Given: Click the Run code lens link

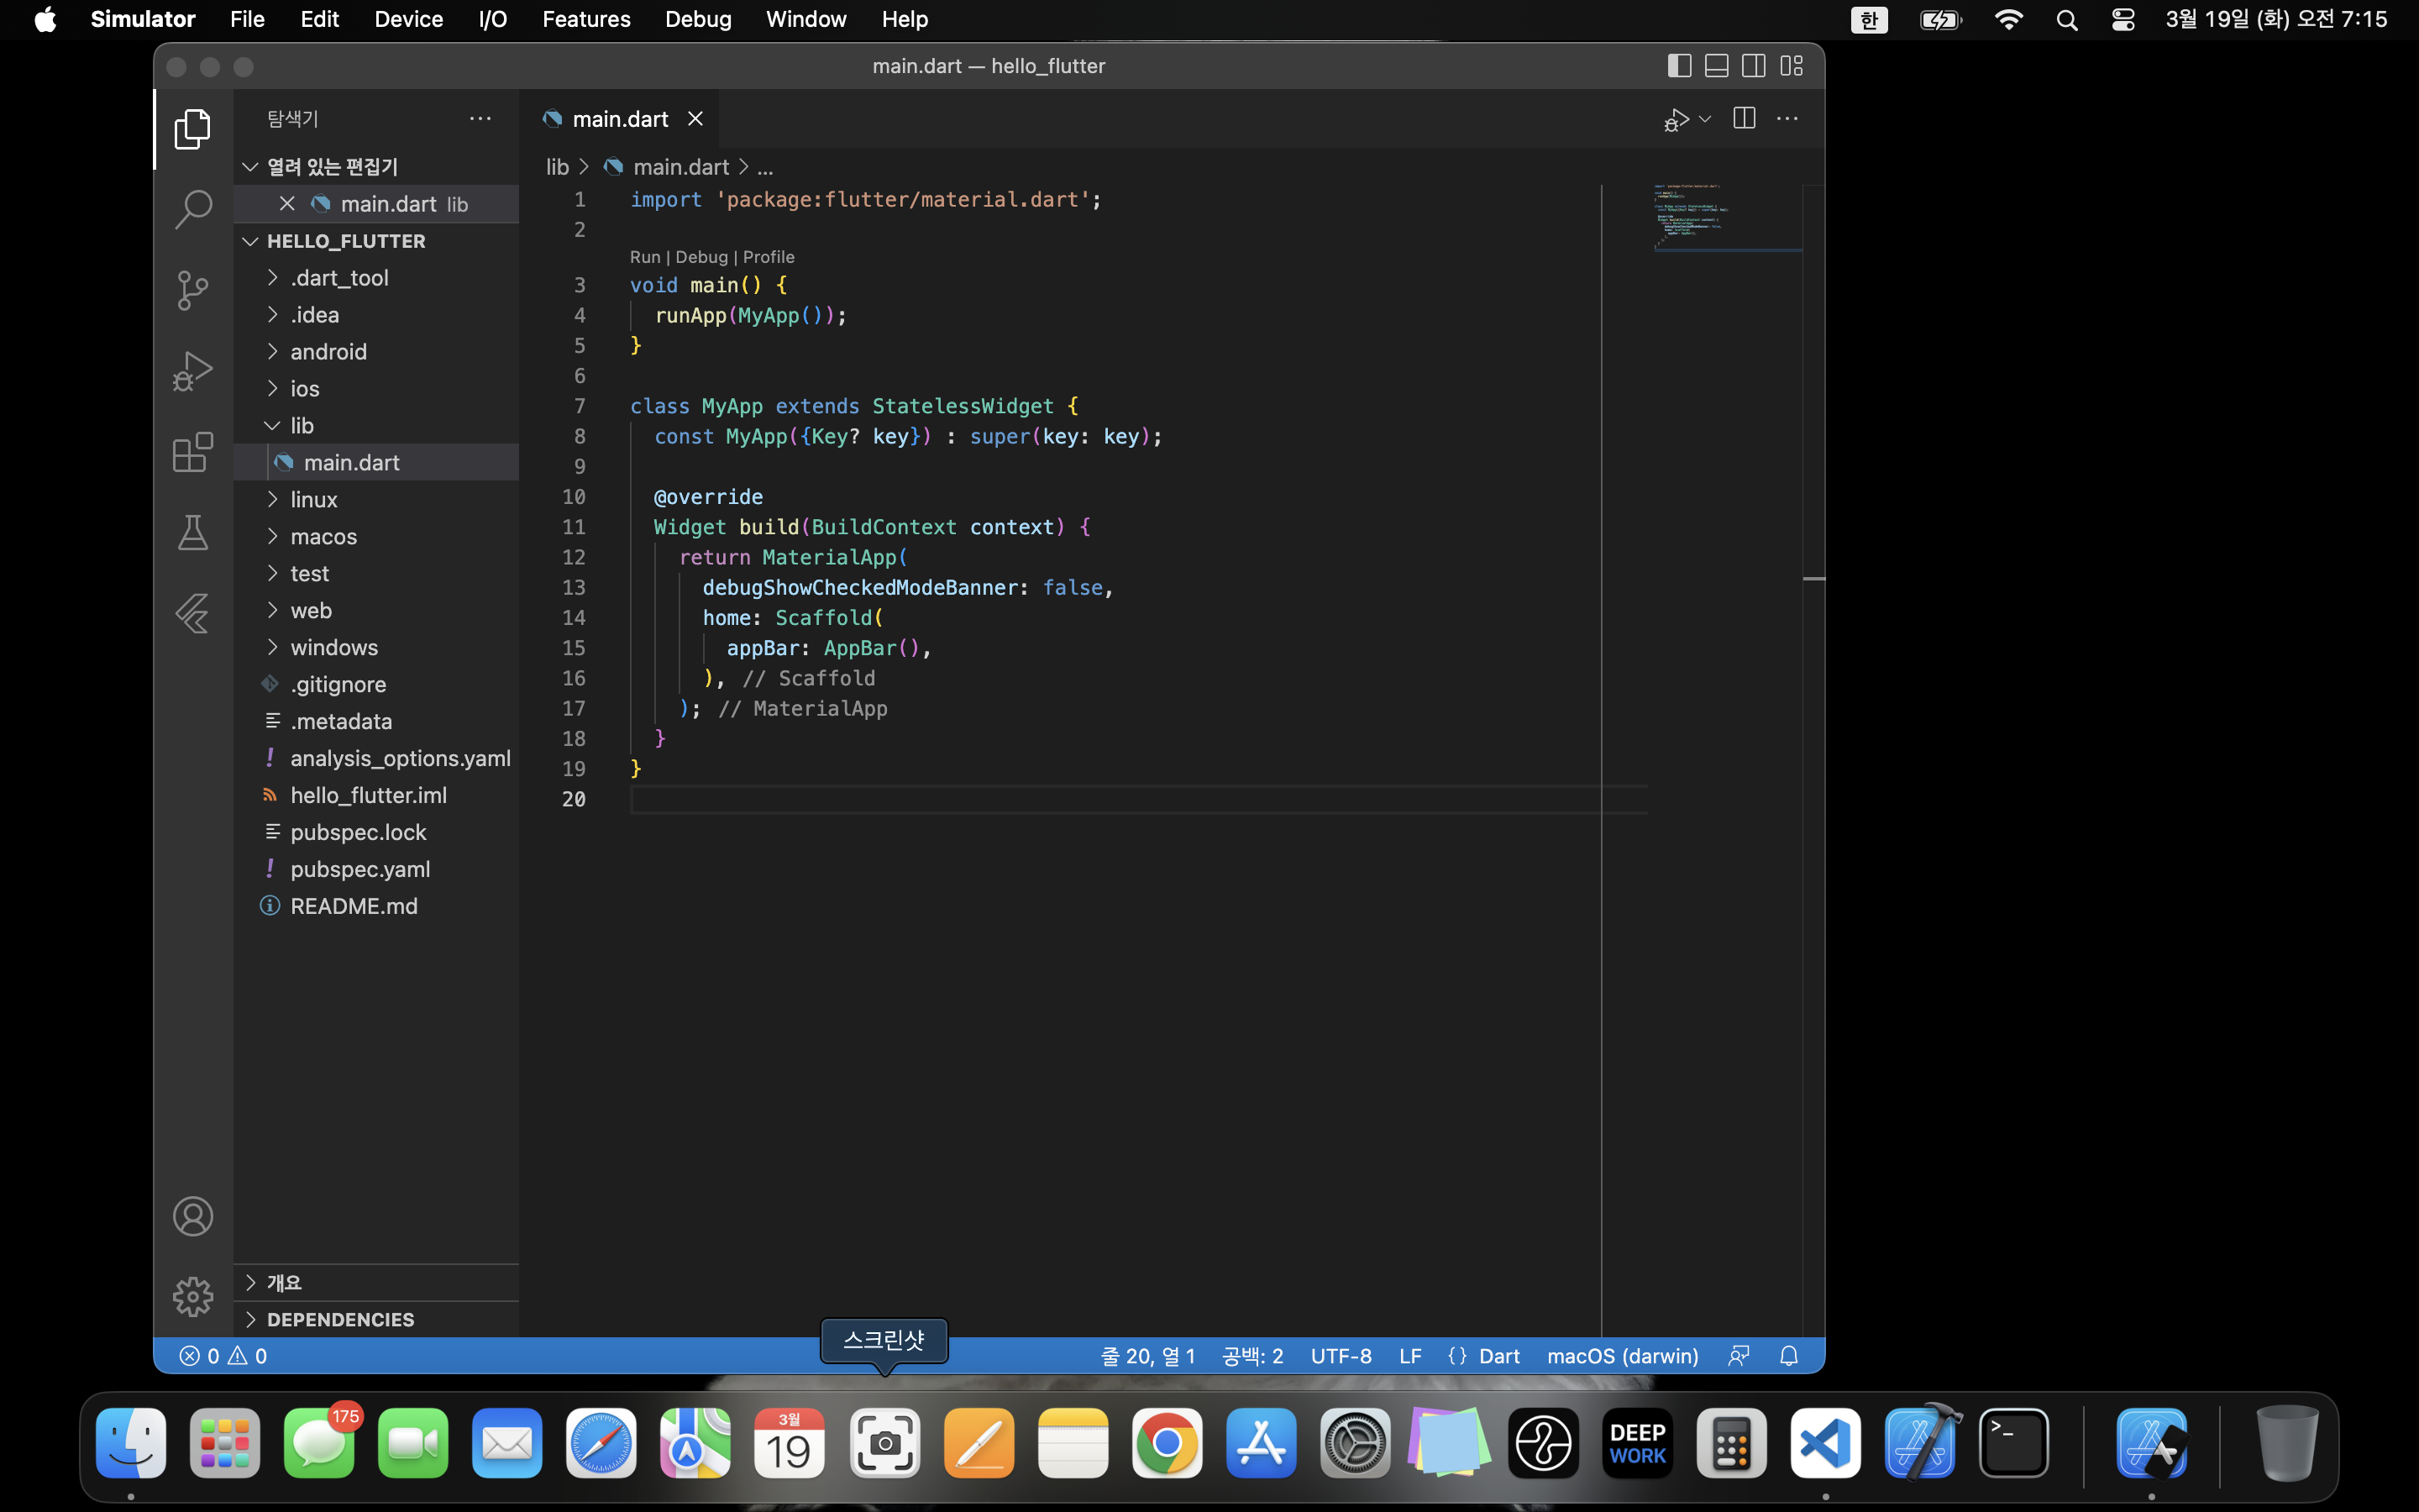Looking at the screenshot, I should pos(645,257).
